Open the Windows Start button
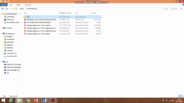 coord(3,100)
